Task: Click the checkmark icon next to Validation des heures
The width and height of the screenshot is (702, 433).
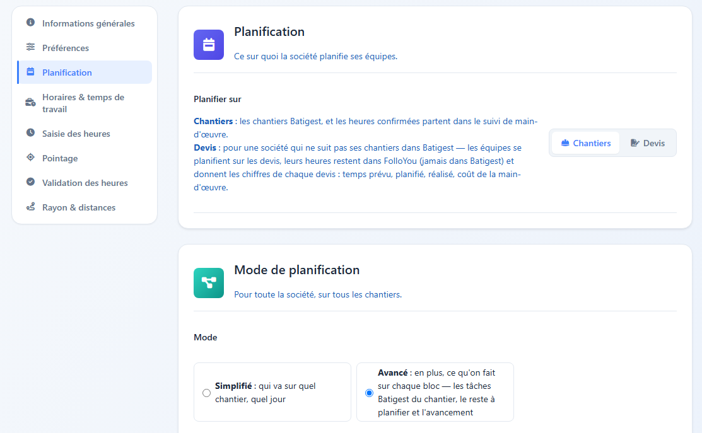Action: click(30, 182)
